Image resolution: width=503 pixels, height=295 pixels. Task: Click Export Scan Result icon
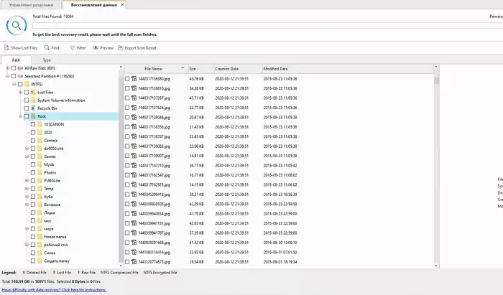[120, 48]
